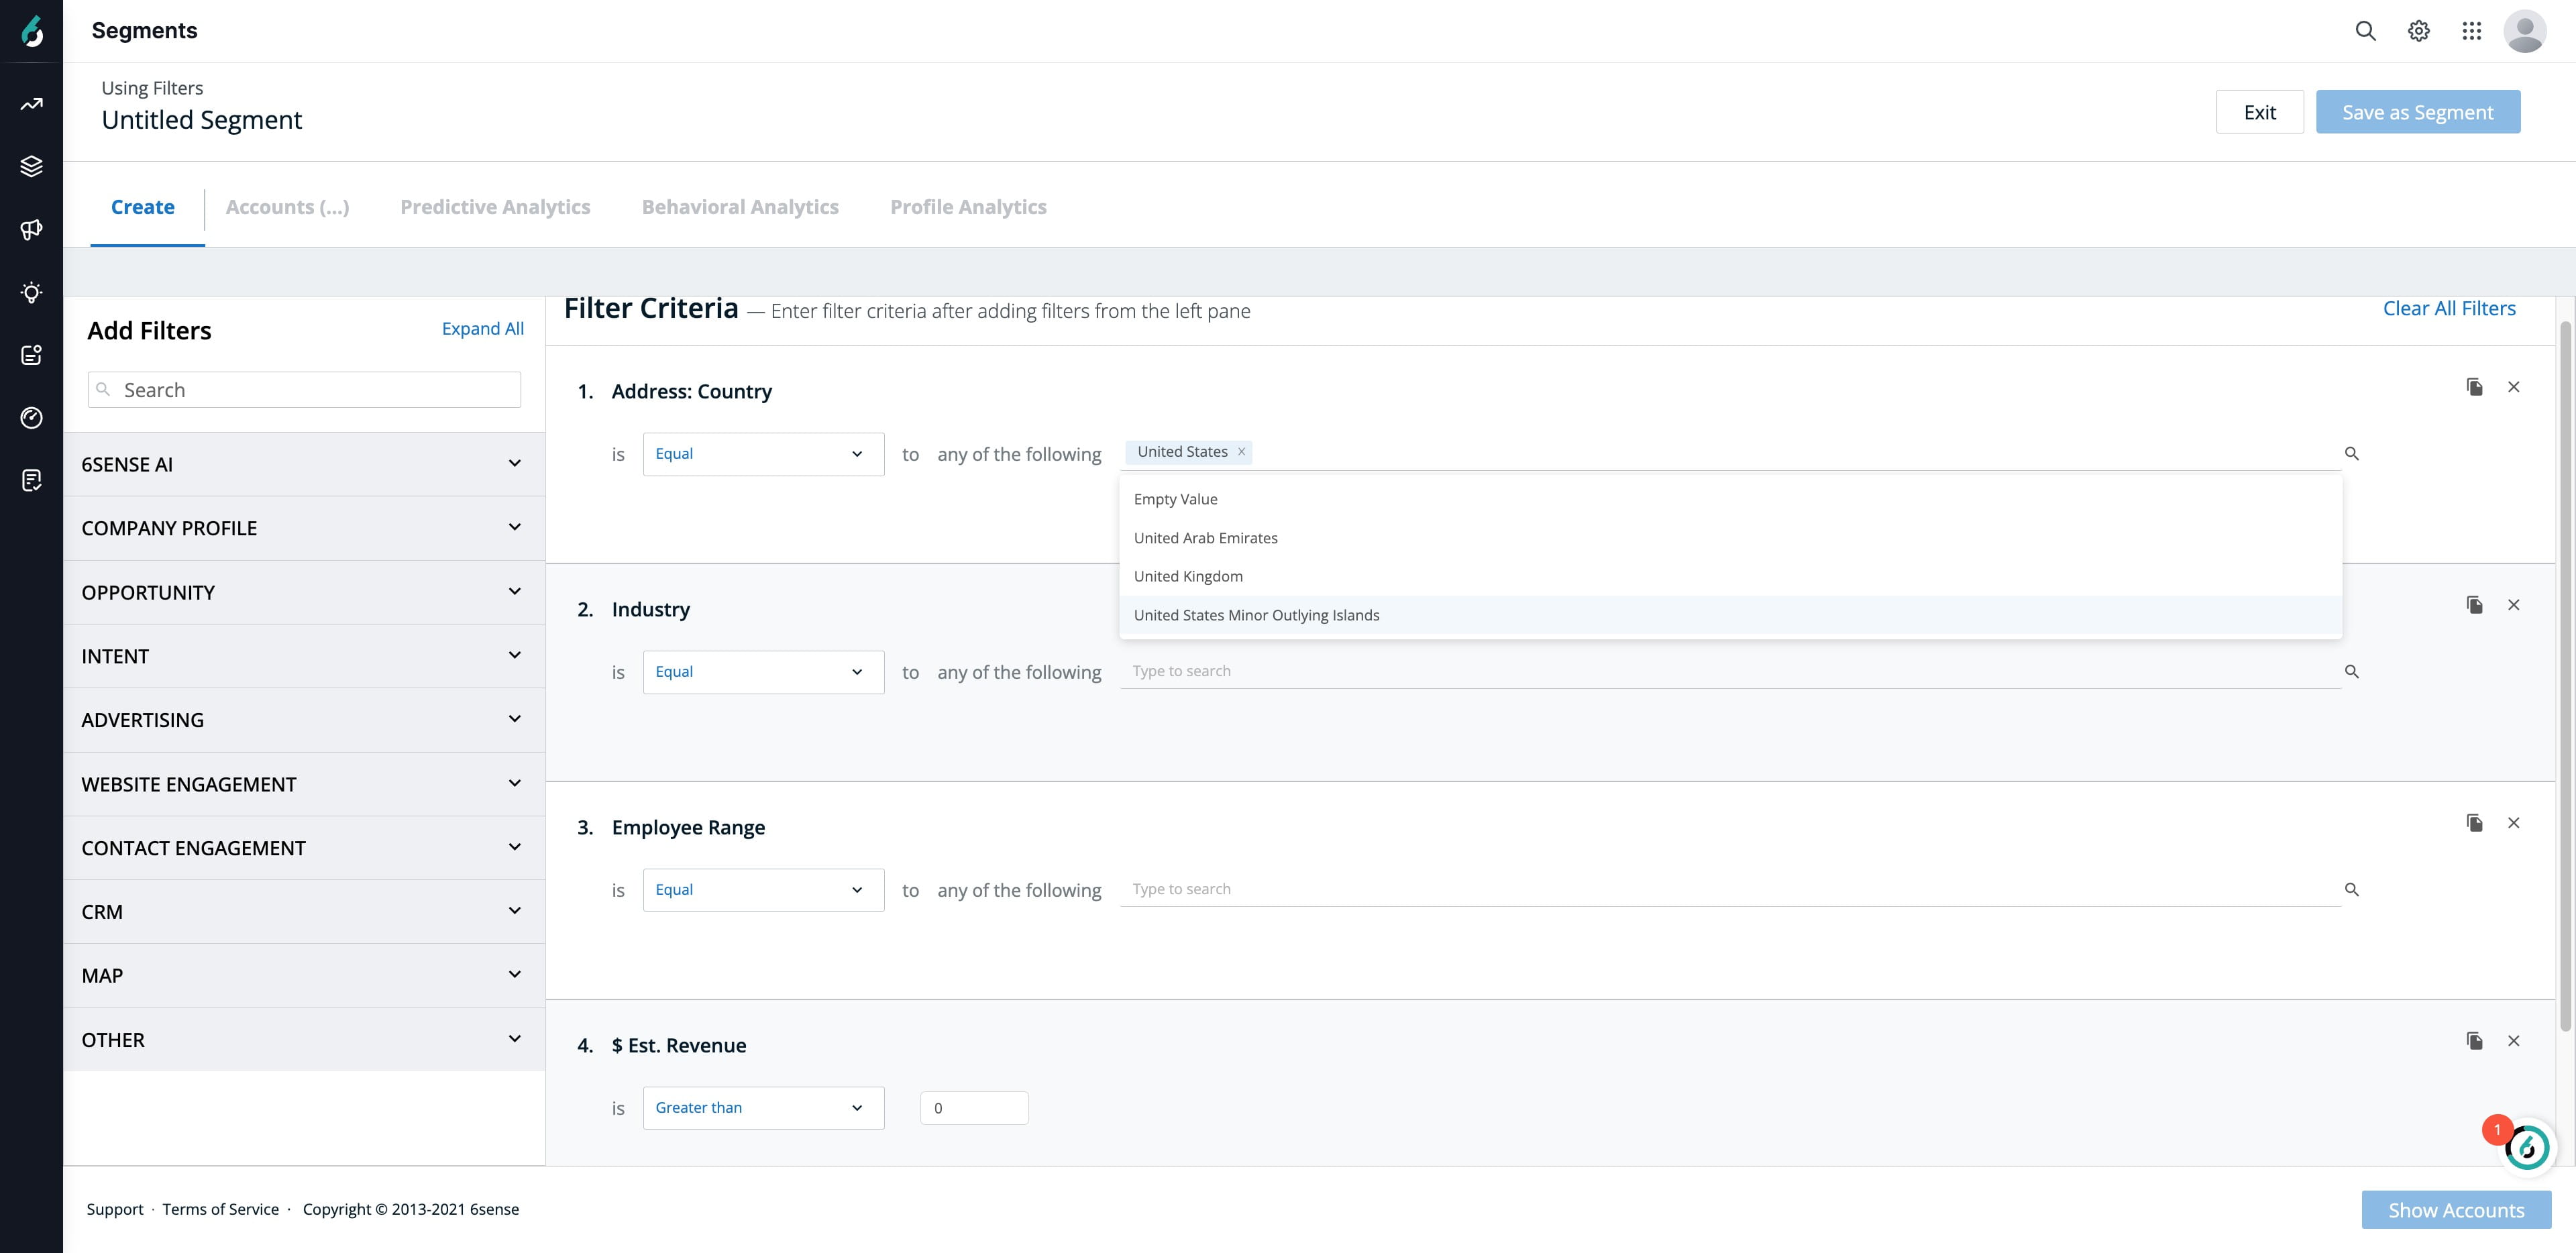Image resolution: width=2576 pixels, height=1253 pixels.
Task: Click search icon in Country value field
Action: pos(2351,454)
